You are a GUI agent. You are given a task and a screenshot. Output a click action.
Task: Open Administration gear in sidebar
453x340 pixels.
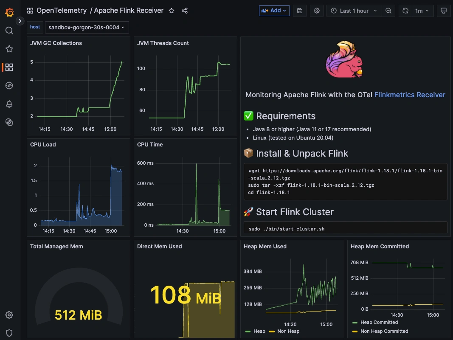pos(9,315)
